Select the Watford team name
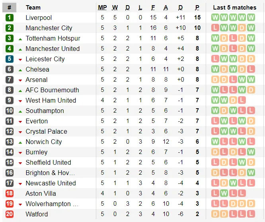The height and width of the screenshot is (222, 265). (37, 214)
